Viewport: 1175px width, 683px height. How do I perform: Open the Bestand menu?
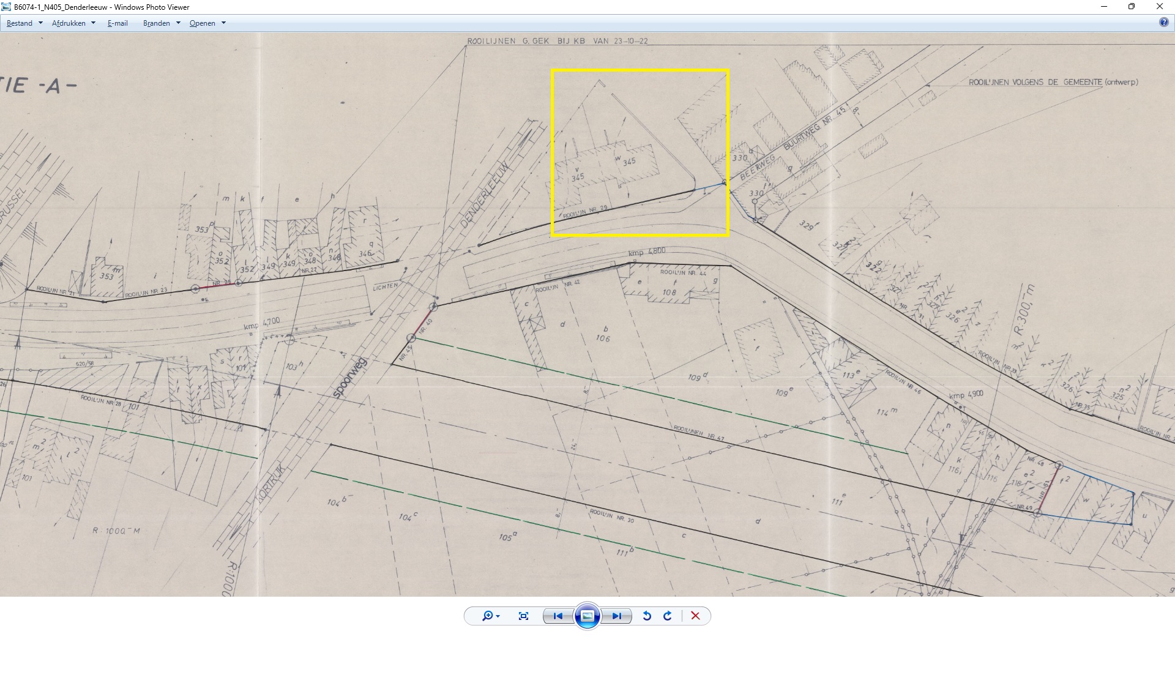pos(20,23)
